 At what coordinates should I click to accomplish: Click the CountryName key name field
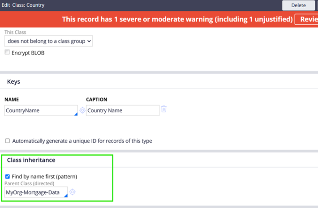(x=39, y=110)
